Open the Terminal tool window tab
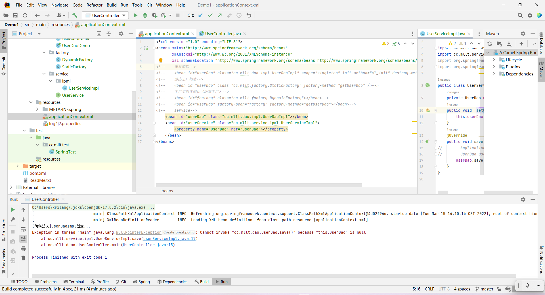The image size is (545, 295). point(74,282)
